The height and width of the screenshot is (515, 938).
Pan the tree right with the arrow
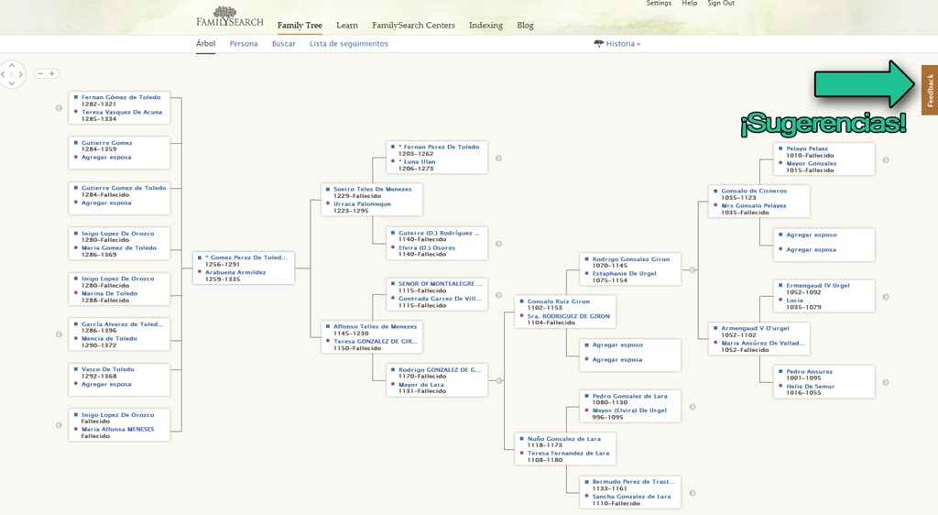[x=20, y=74]
